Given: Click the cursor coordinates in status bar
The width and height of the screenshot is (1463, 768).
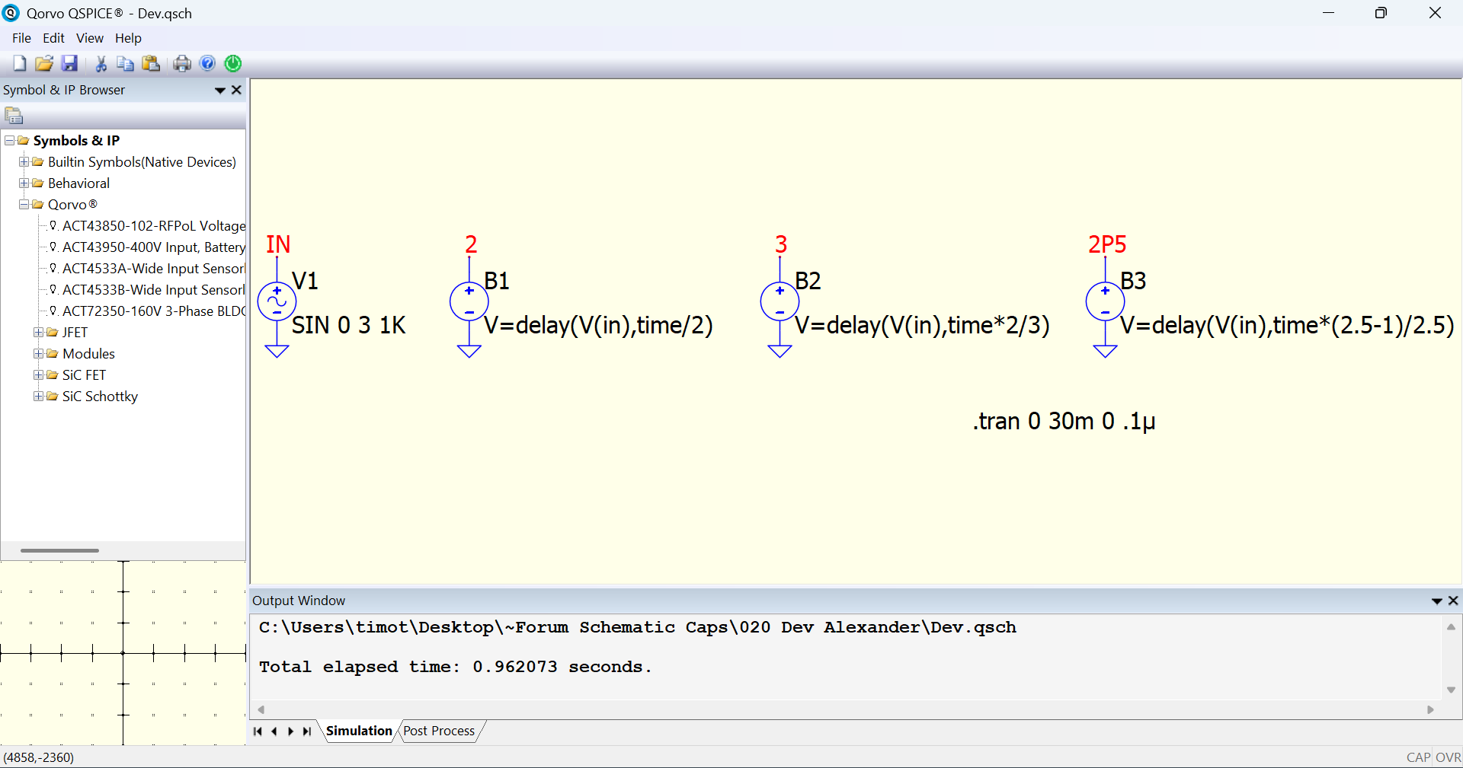Looking at the screenshot, I should point(39,758).
